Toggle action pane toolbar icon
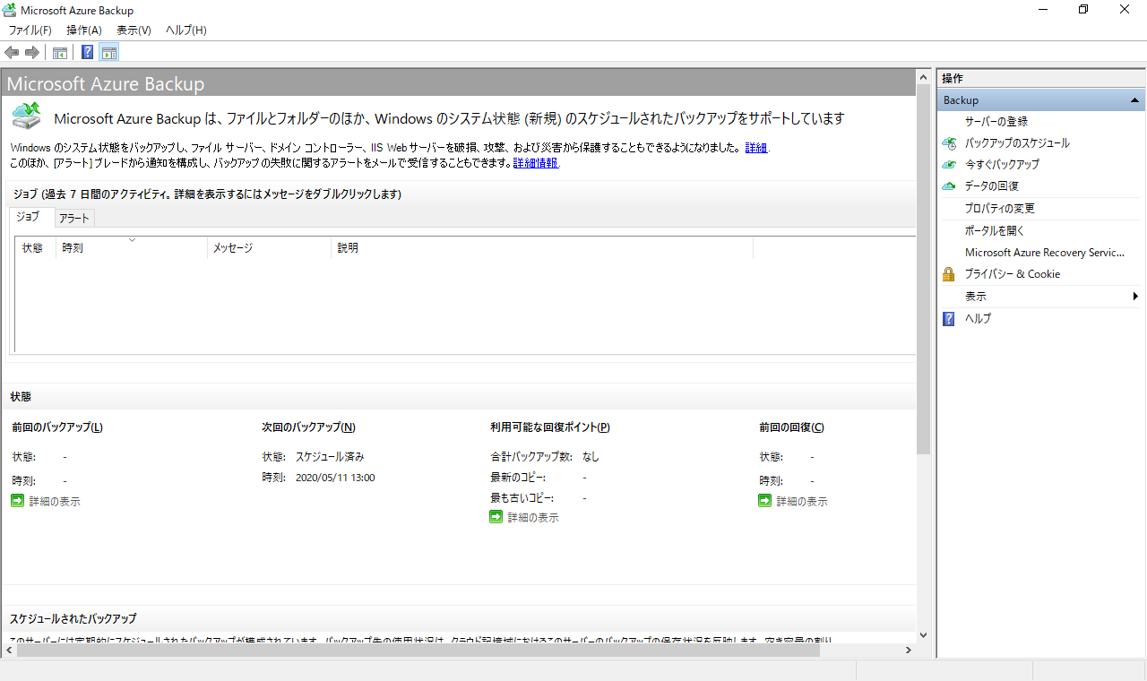1147x681 pixels. (109, 53)
